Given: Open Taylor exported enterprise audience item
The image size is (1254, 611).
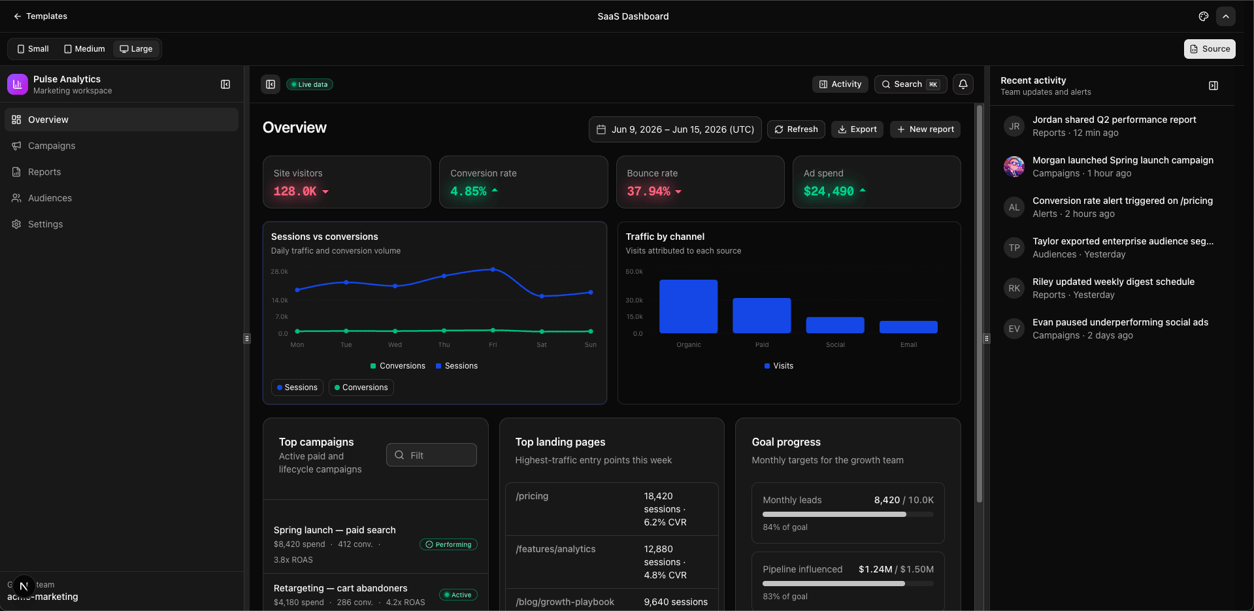Looking at the screenshot, I should tap(1112, 248).
